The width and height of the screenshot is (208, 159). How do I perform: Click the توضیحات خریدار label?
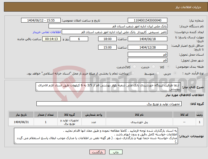click(x=191, y=136)
